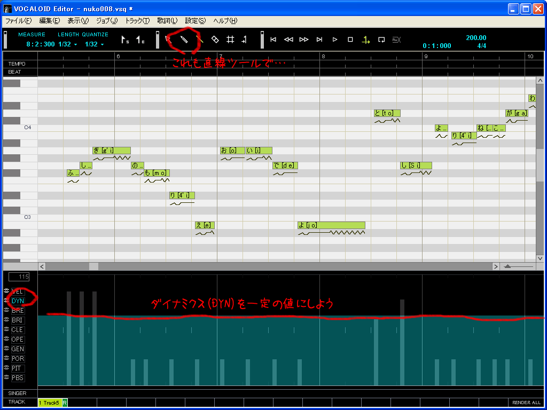The height and width of the screenshot is (410, 547).
Task: Select the pencil tool
Action: point(184,40)
